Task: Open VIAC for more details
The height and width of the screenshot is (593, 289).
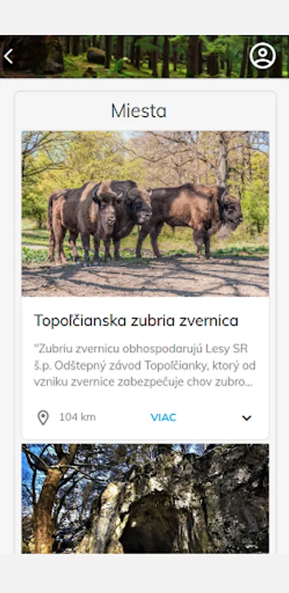Action: [163, 418]
